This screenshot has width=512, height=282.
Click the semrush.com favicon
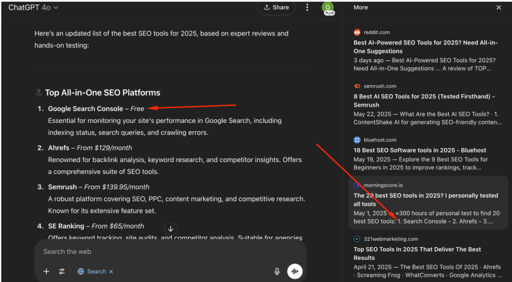pos(357,86)
